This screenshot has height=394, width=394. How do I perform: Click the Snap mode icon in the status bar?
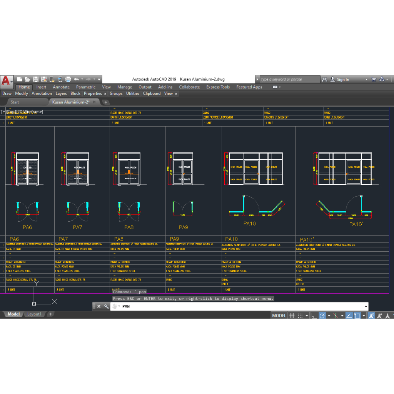click(x=299, y=315)
